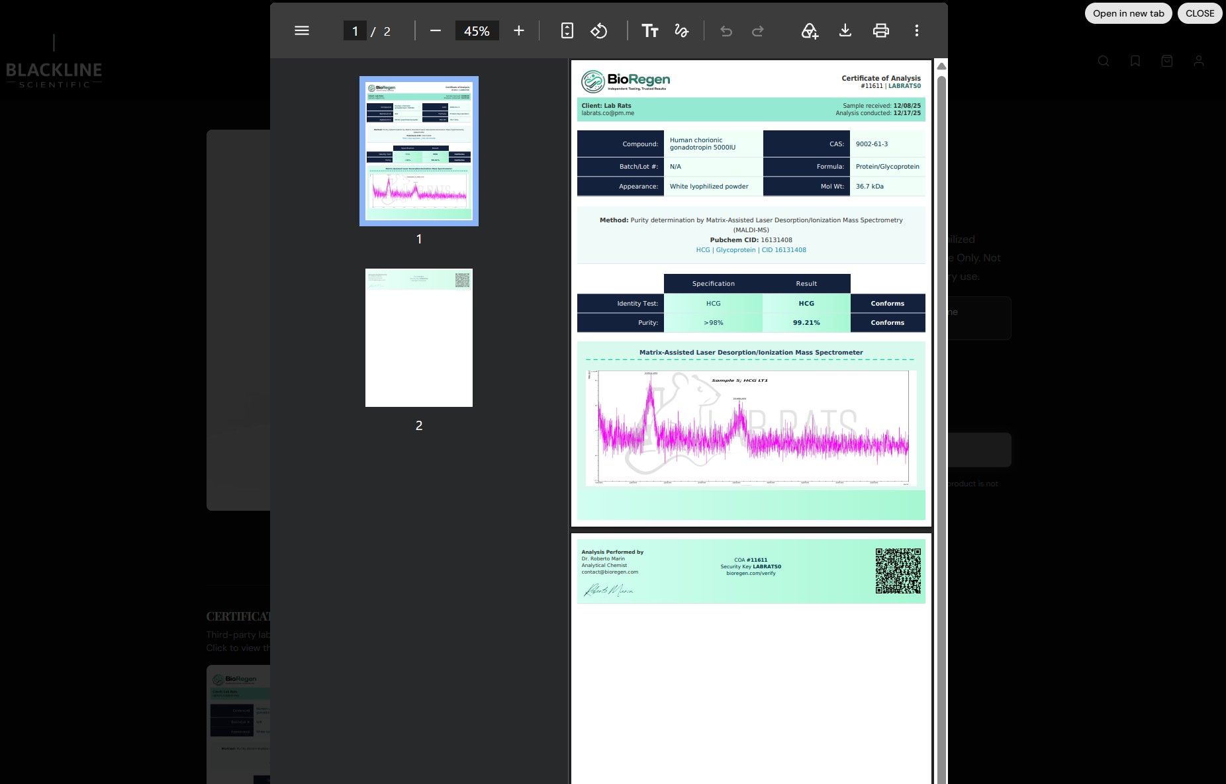Close the PDF preview overlay
Viewport: 1226px width, 784px height.
tap(1200, 13)
